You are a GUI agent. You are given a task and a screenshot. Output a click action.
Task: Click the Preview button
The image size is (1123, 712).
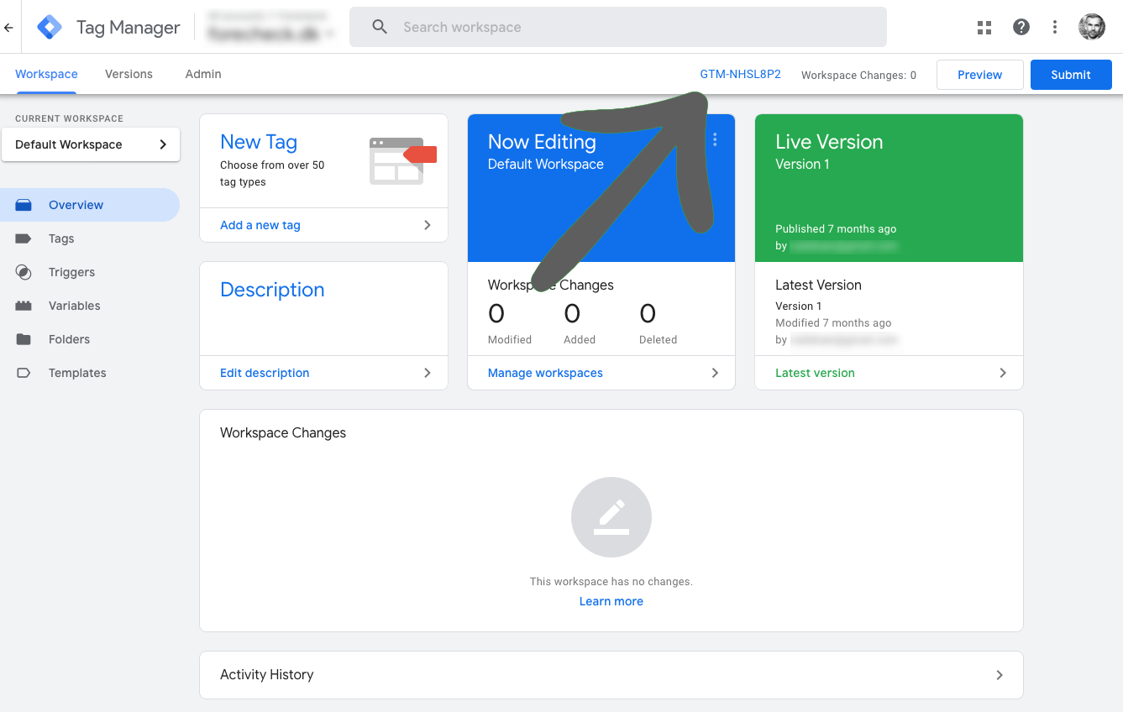pos(980,75)
